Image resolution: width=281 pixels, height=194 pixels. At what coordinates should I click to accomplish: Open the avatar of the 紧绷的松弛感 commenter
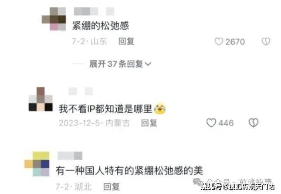tap(54, 19)
